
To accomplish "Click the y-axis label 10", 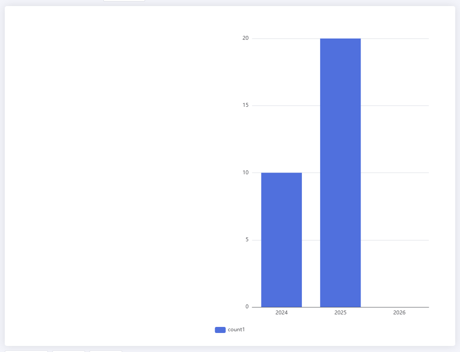I will tap(245, 173).
